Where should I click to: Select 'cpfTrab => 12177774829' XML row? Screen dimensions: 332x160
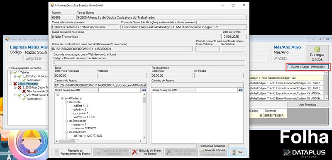coord(88,136)
